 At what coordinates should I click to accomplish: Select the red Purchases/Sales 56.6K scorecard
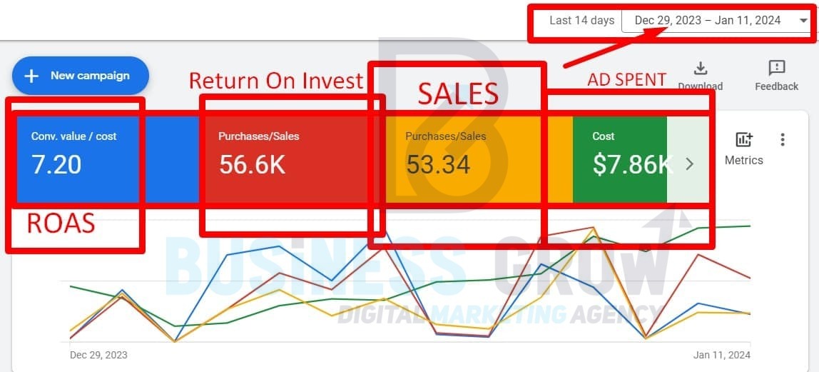pos(293,159)
